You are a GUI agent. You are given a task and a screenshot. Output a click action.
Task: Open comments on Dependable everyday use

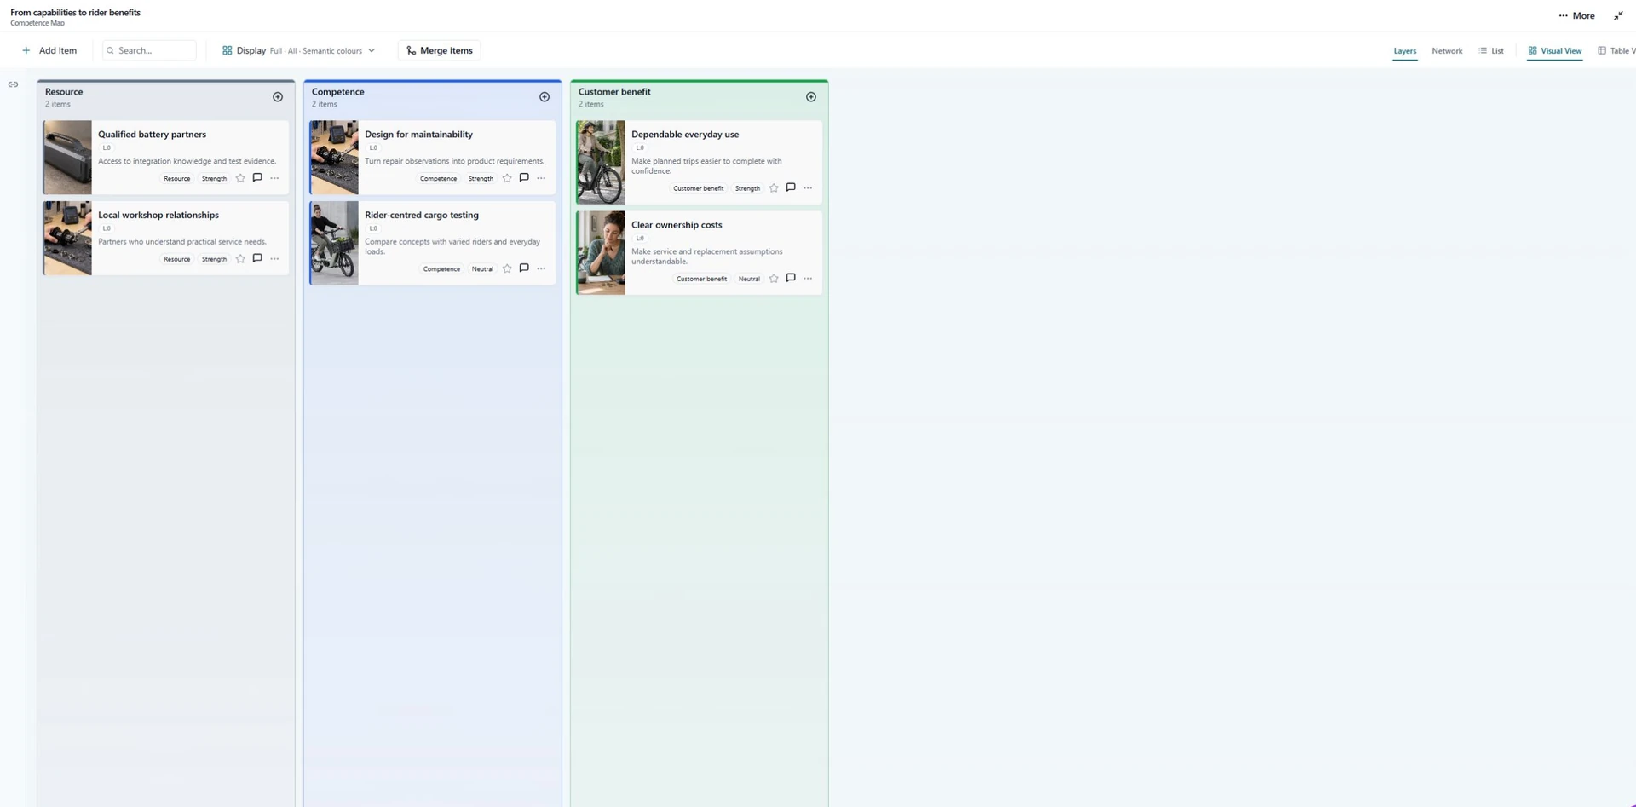791,188
